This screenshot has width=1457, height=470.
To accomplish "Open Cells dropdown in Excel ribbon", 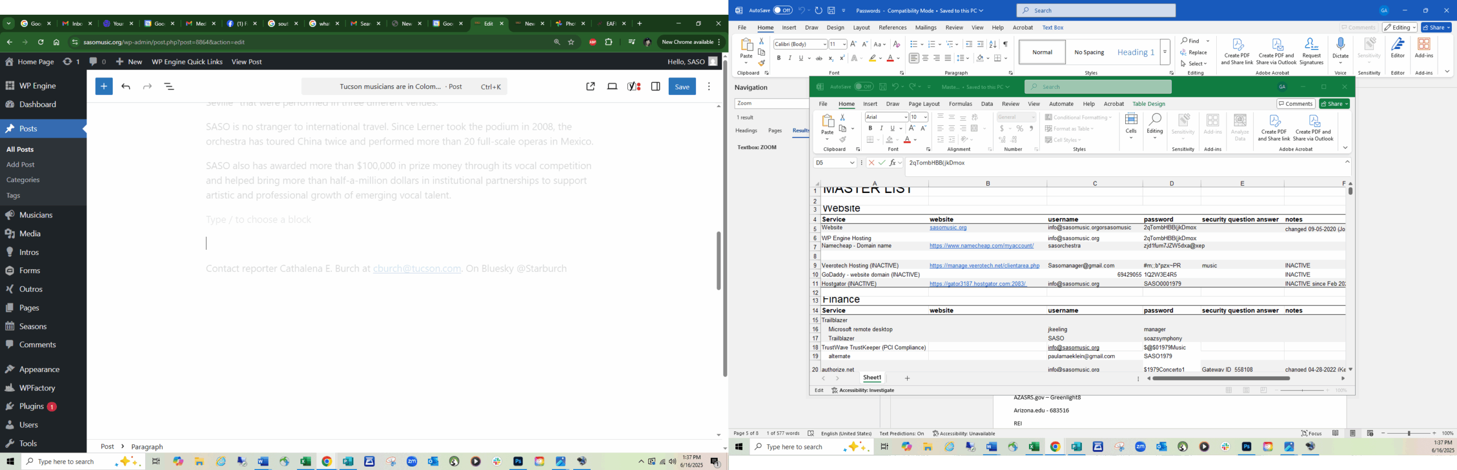I will [x=1130, y=126].
